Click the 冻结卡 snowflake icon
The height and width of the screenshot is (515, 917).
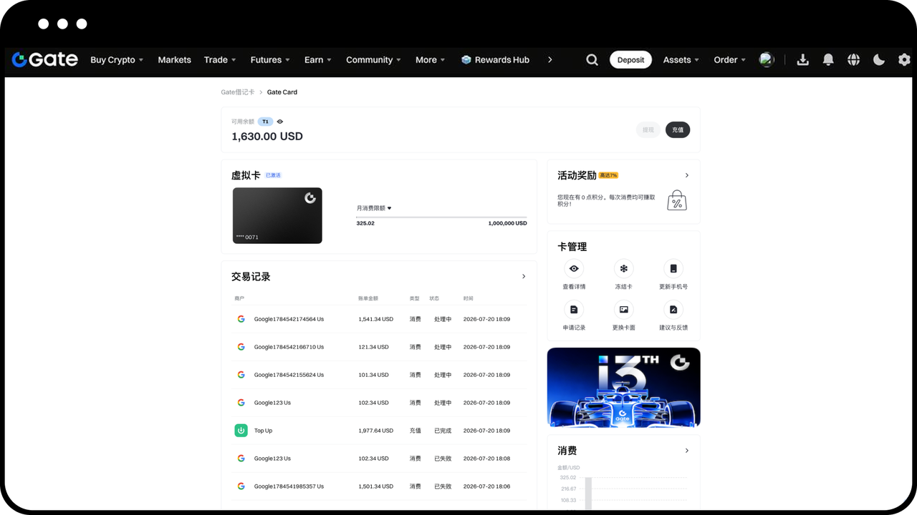coord(624,269)
